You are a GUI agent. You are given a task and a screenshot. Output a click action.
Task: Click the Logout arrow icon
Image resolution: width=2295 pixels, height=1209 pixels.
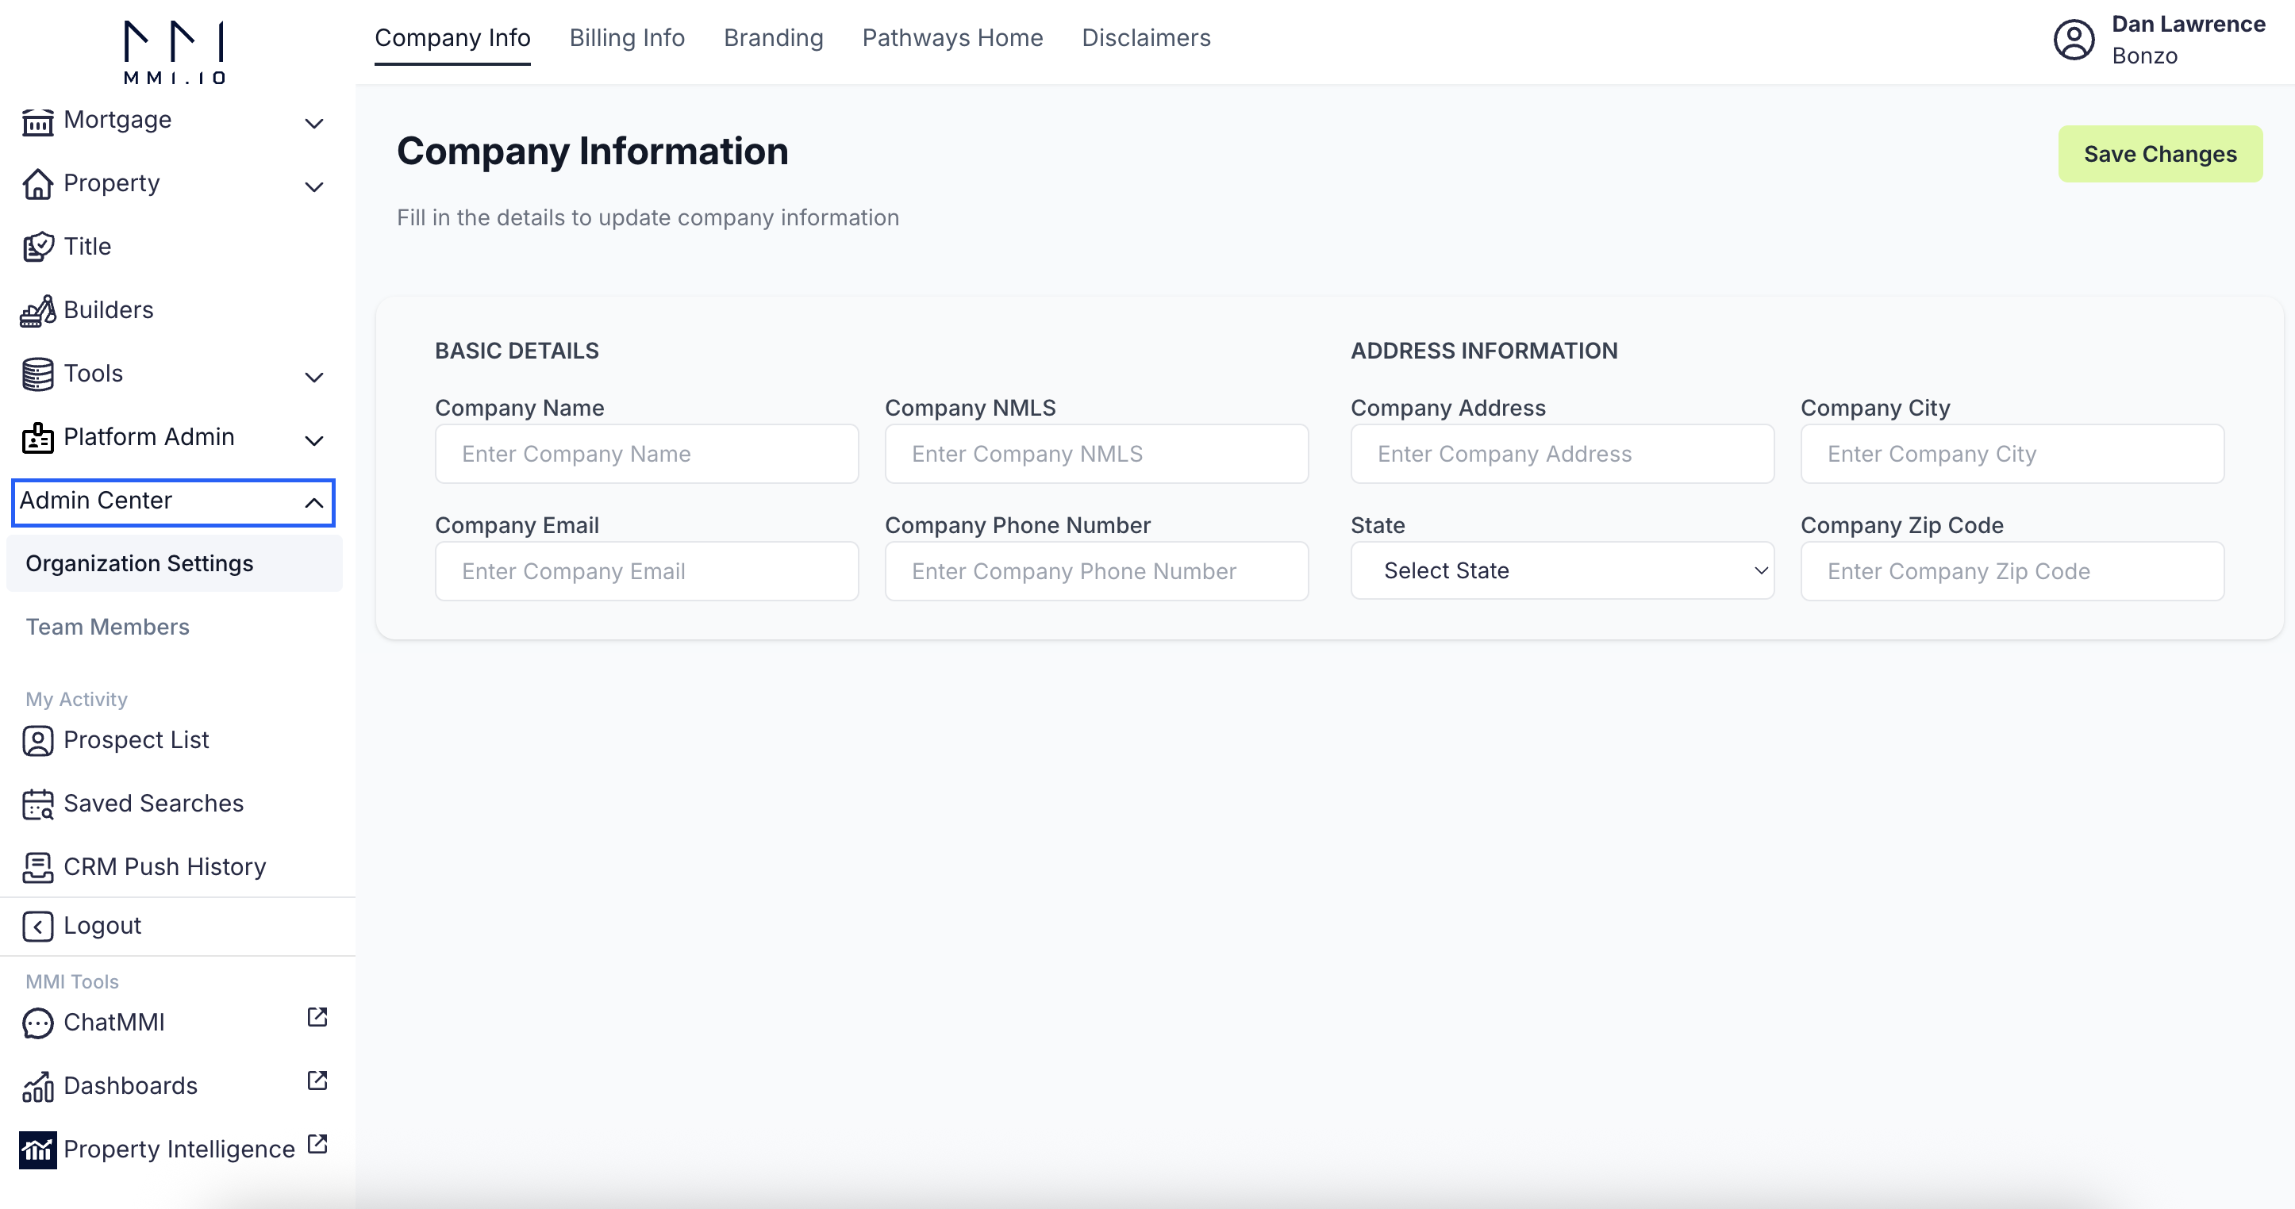[x=37, y=927]
